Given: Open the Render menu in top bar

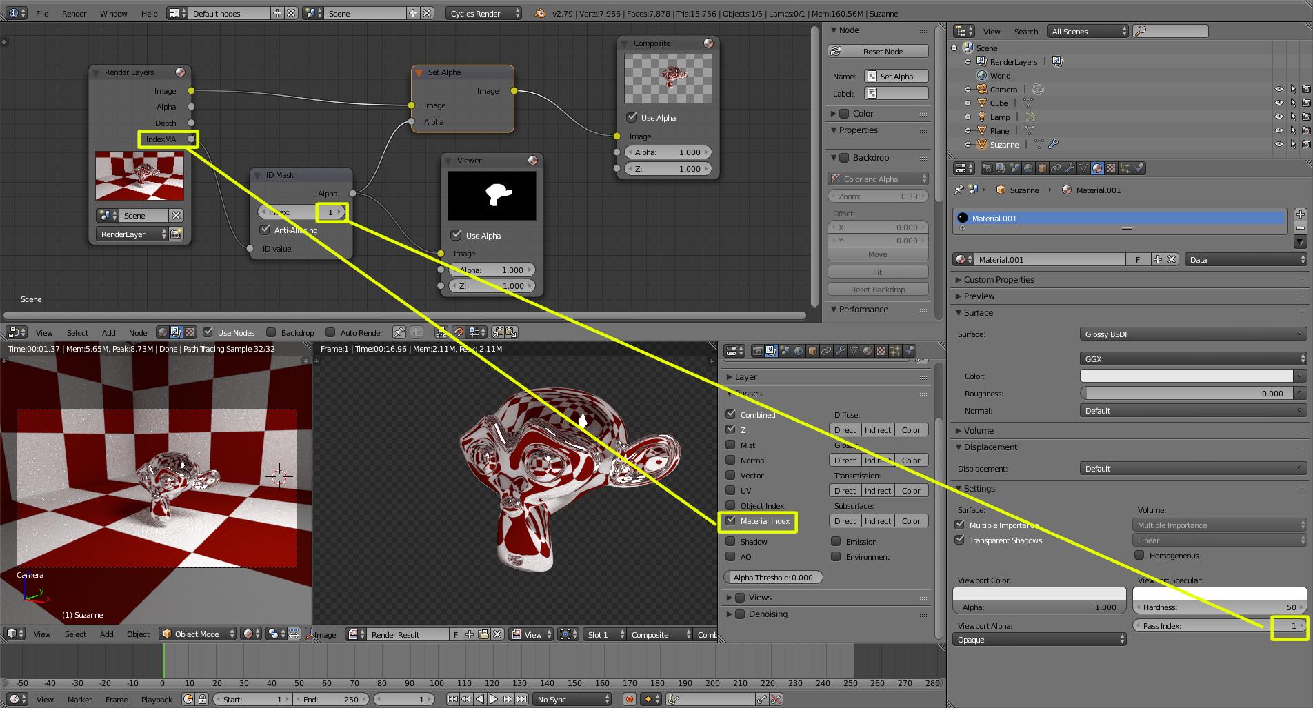Looking at the screenshot, I should (74, 13).
